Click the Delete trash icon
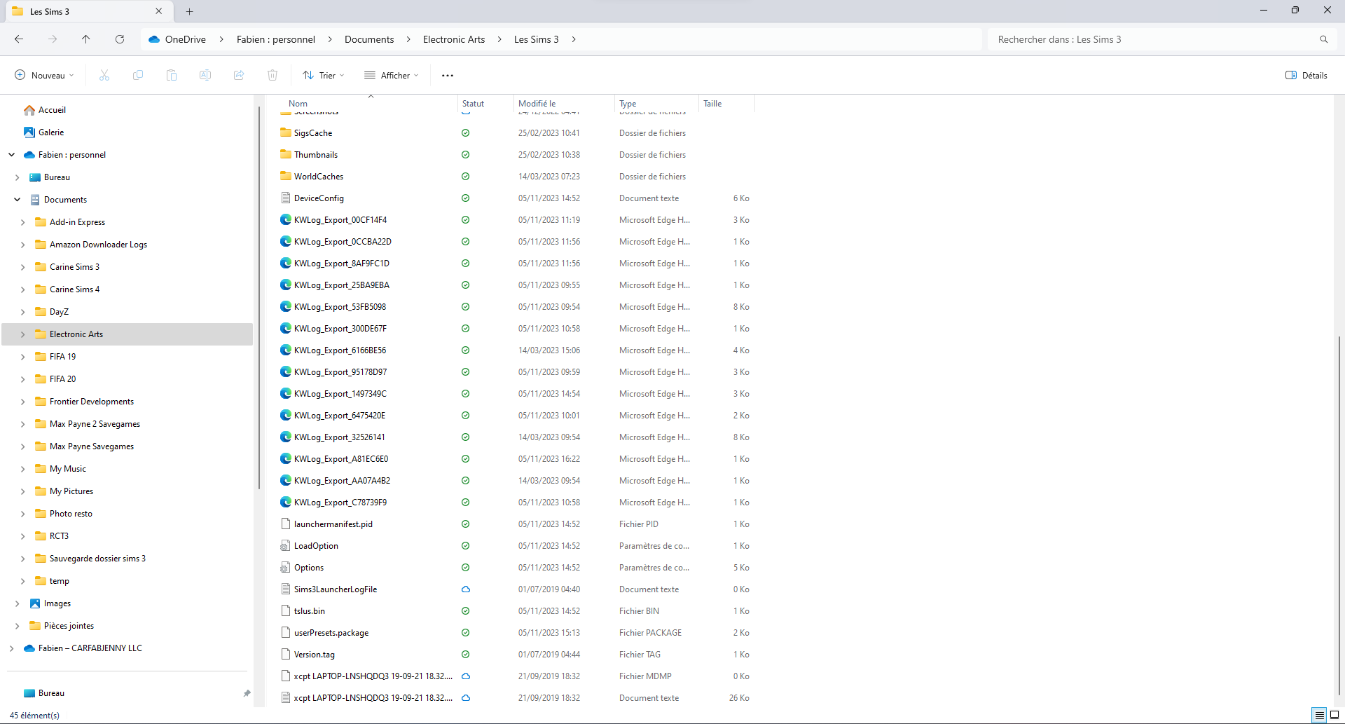 coord(273,75)
